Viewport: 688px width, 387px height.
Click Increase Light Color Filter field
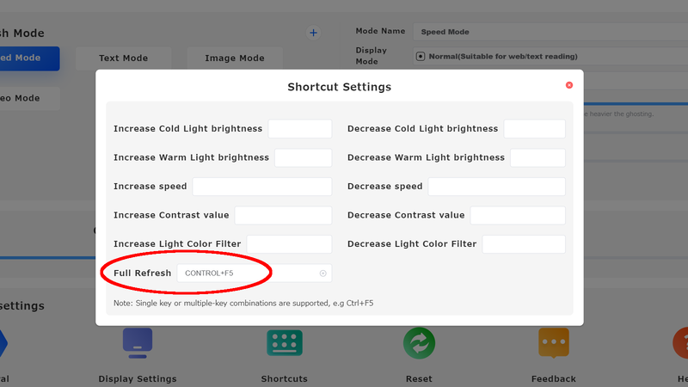[x=289, y=244]
